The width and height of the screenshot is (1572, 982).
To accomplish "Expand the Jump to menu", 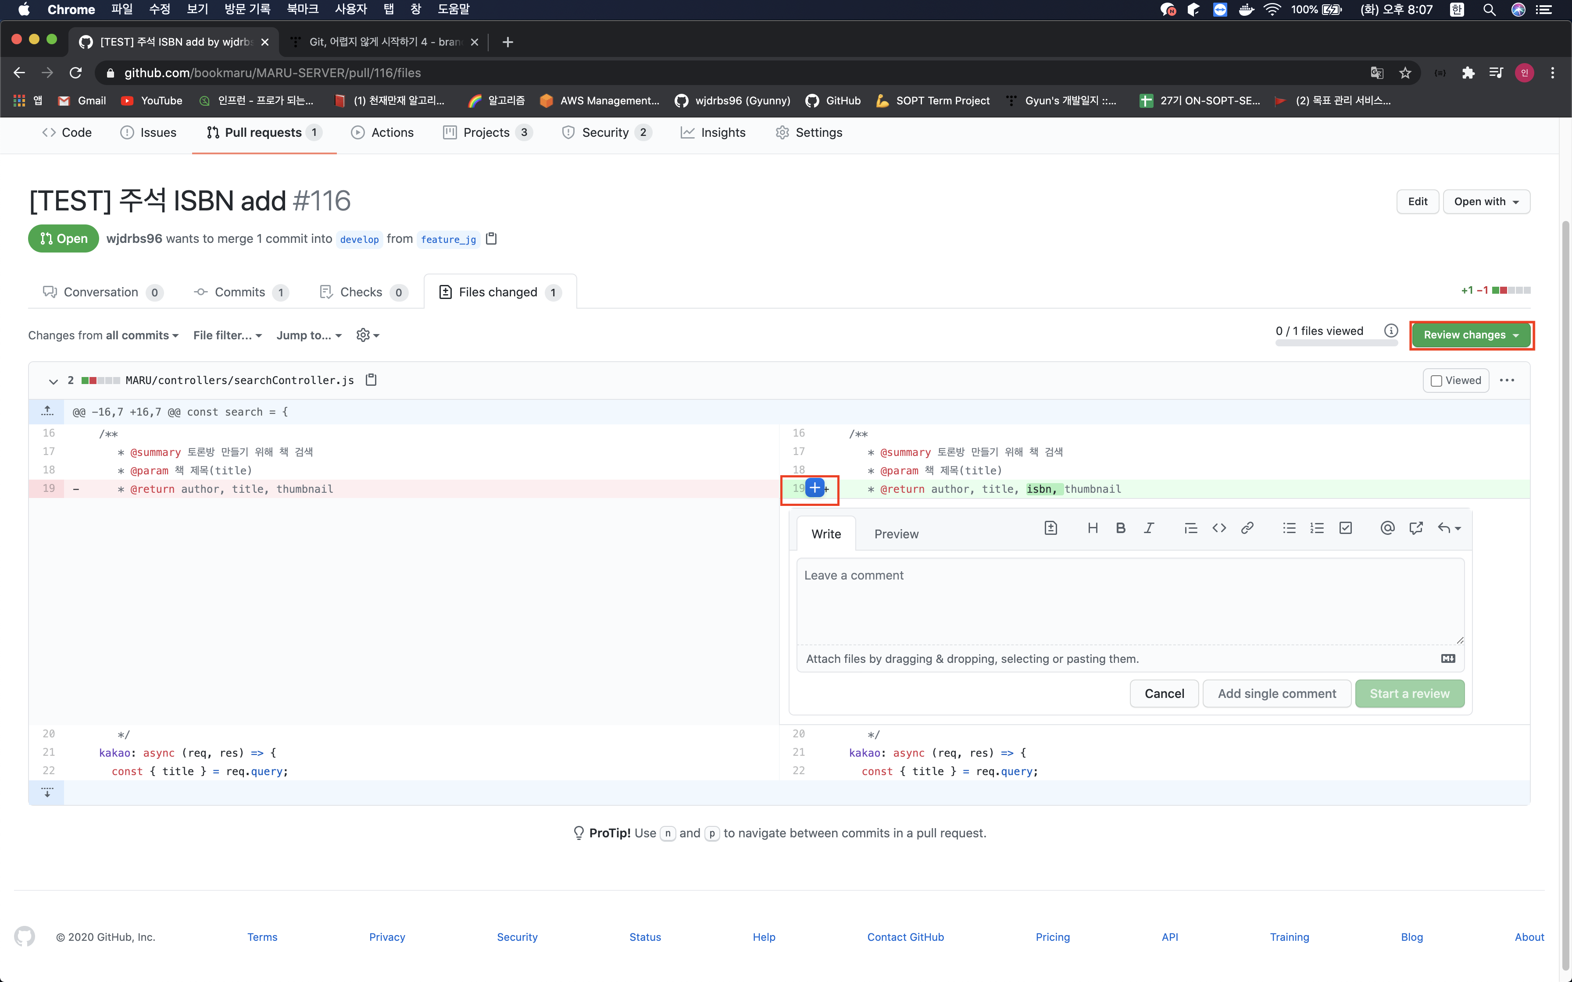I will [x=308, y=335].
